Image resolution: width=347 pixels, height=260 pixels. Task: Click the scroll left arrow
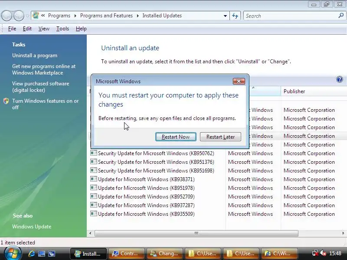tap(90, 233)
